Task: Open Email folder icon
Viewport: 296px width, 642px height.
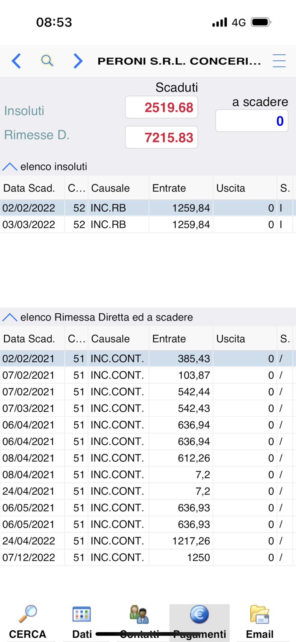Action: 259,614
